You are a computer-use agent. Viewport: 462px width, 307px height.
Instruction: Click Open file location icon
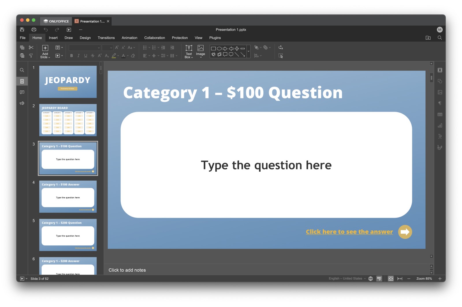click(x=428, y=38)
